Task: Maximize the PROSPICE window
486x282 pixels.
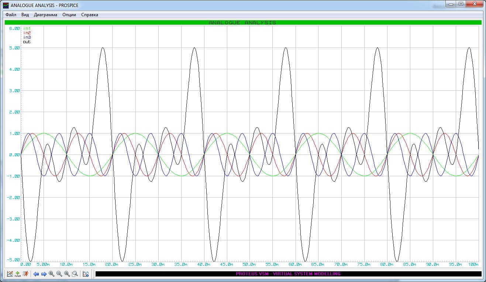Action: coord(461,4)
